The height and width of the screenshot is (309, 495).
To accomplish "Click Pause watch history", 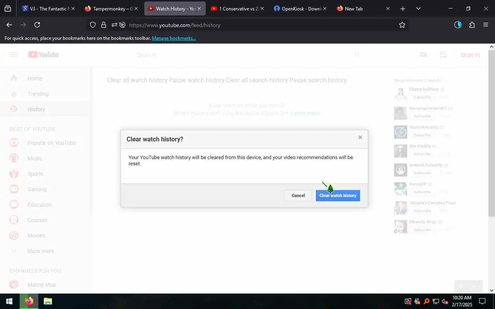I will click(x=196, y=80).
